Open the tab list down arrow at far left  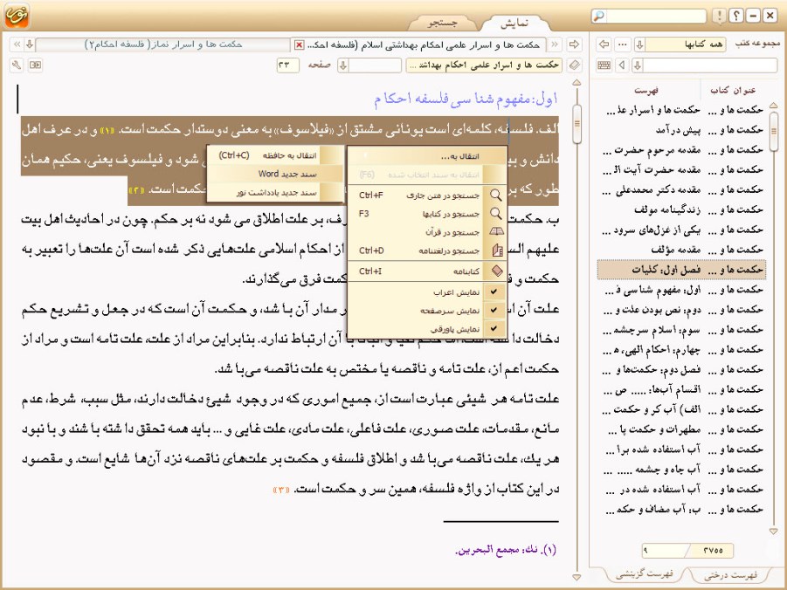point(30,45)
